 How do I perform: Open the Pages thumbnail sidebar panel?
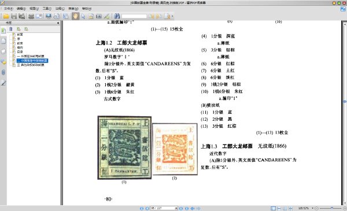(x=3, y=41)
